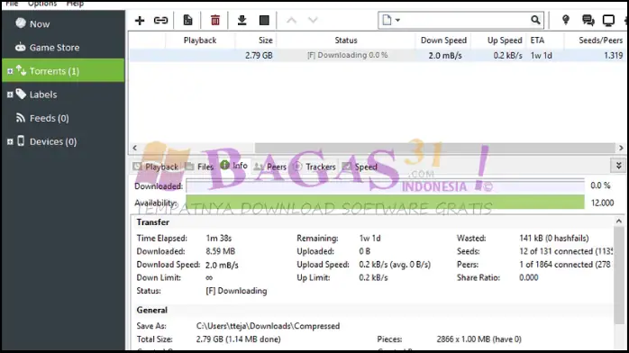Click Create New Torrent document icon

(x=187, y=20)
